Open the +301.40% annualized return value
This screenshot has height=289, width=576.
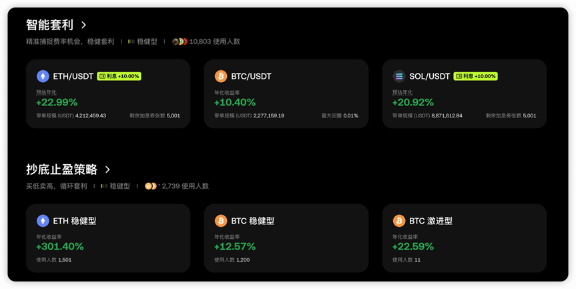pyautogui.click(x=60, y=246)
